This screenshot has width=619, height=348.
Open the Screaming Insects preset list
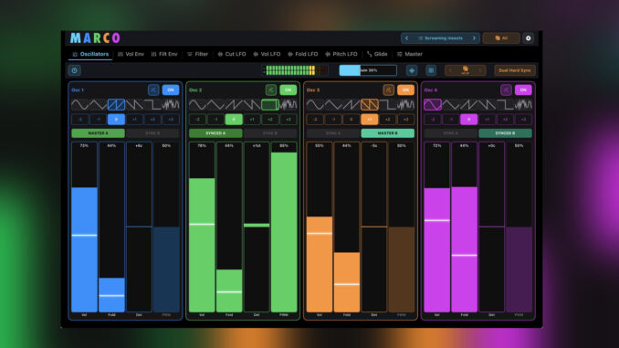click(x=441, y=38)
